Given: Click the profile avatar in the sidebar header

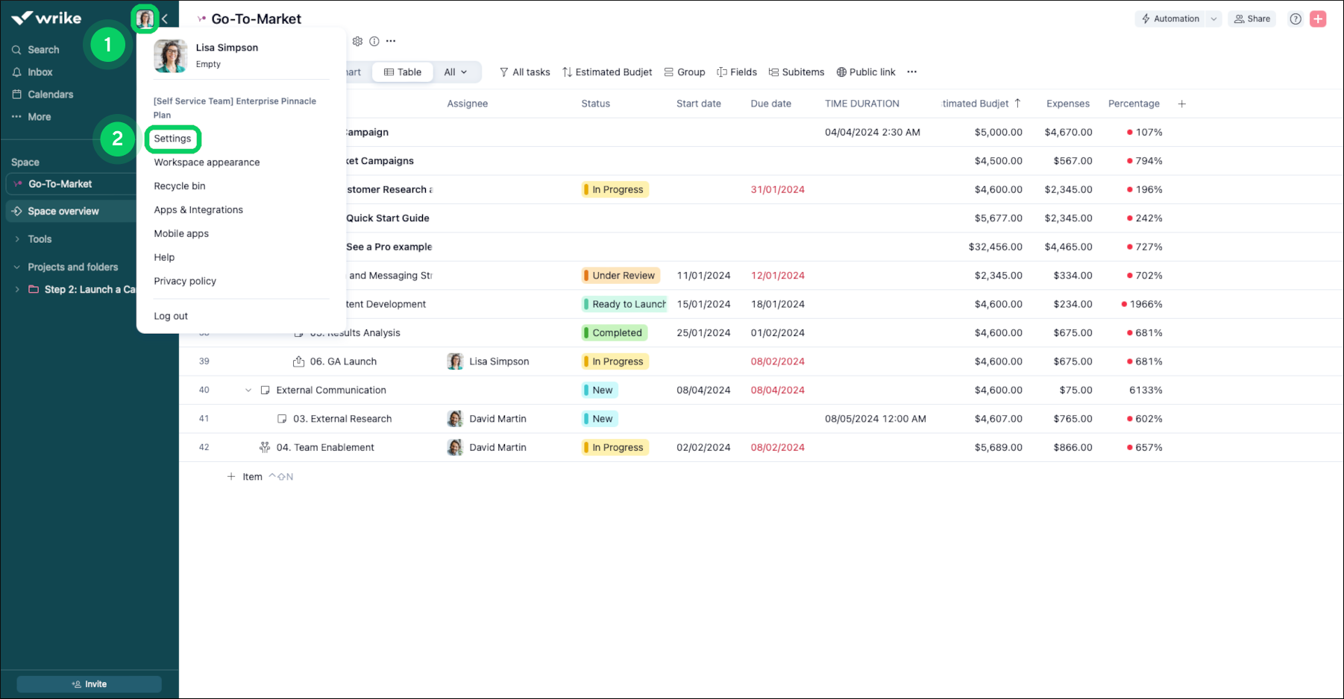Looking at the screenshot, I should click(145, 19).
